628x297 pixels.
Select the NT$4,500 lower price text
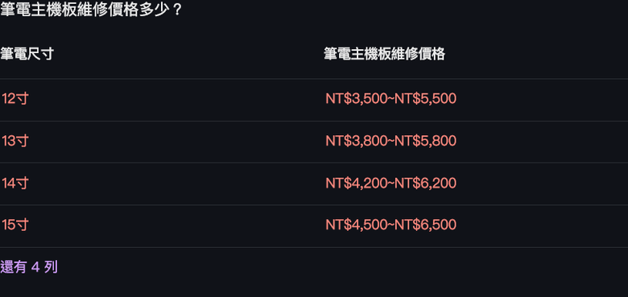click(357, 225)
